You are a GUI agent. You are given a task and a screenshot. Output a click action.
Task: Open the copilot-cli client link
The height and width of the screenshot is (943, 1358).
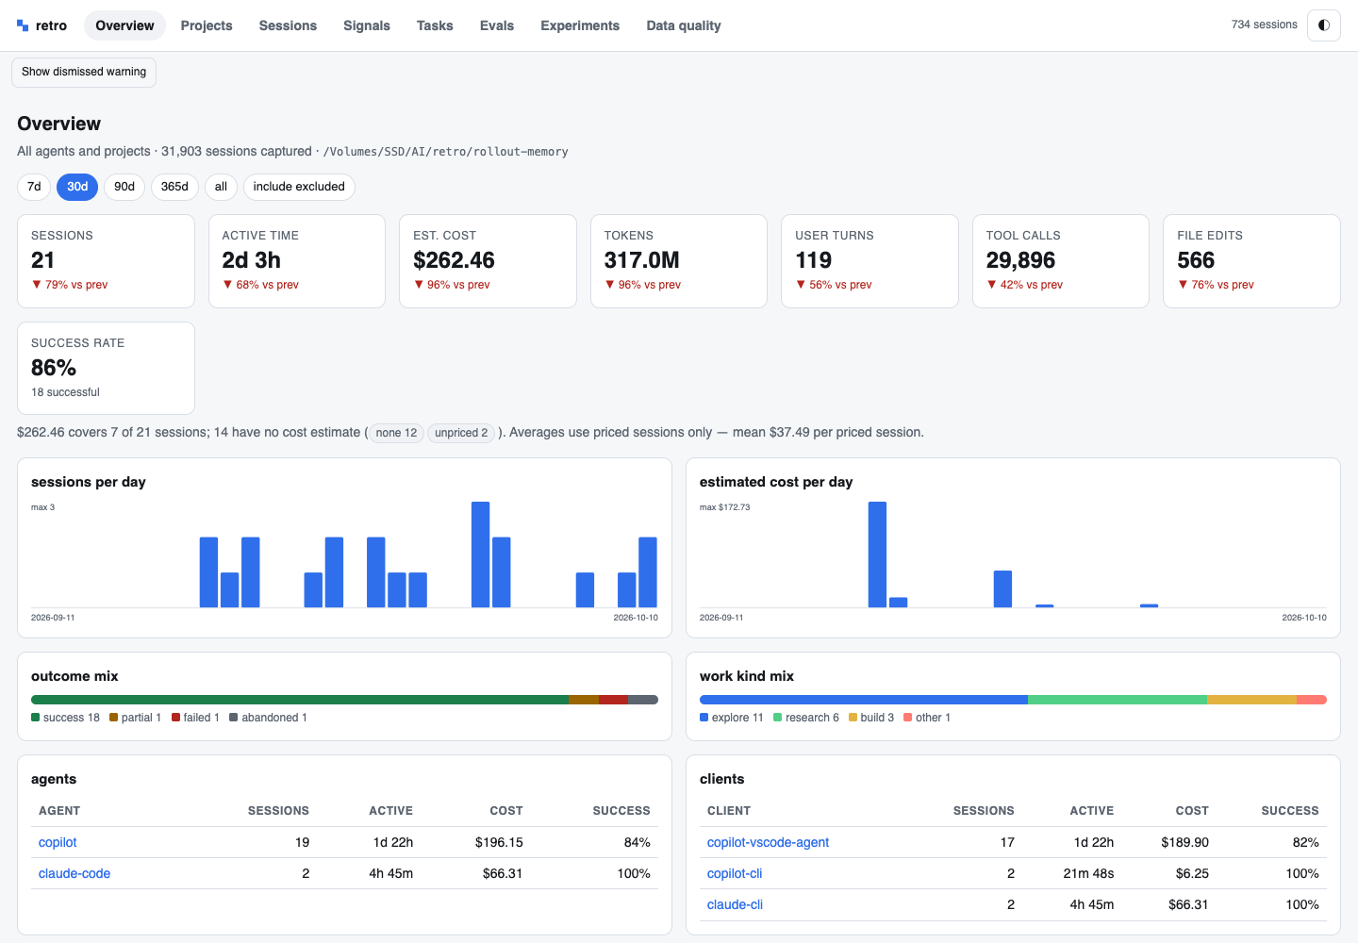(735, 873)
